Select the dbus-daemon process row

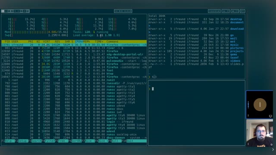pyautogui.click(x=74, y=138)
